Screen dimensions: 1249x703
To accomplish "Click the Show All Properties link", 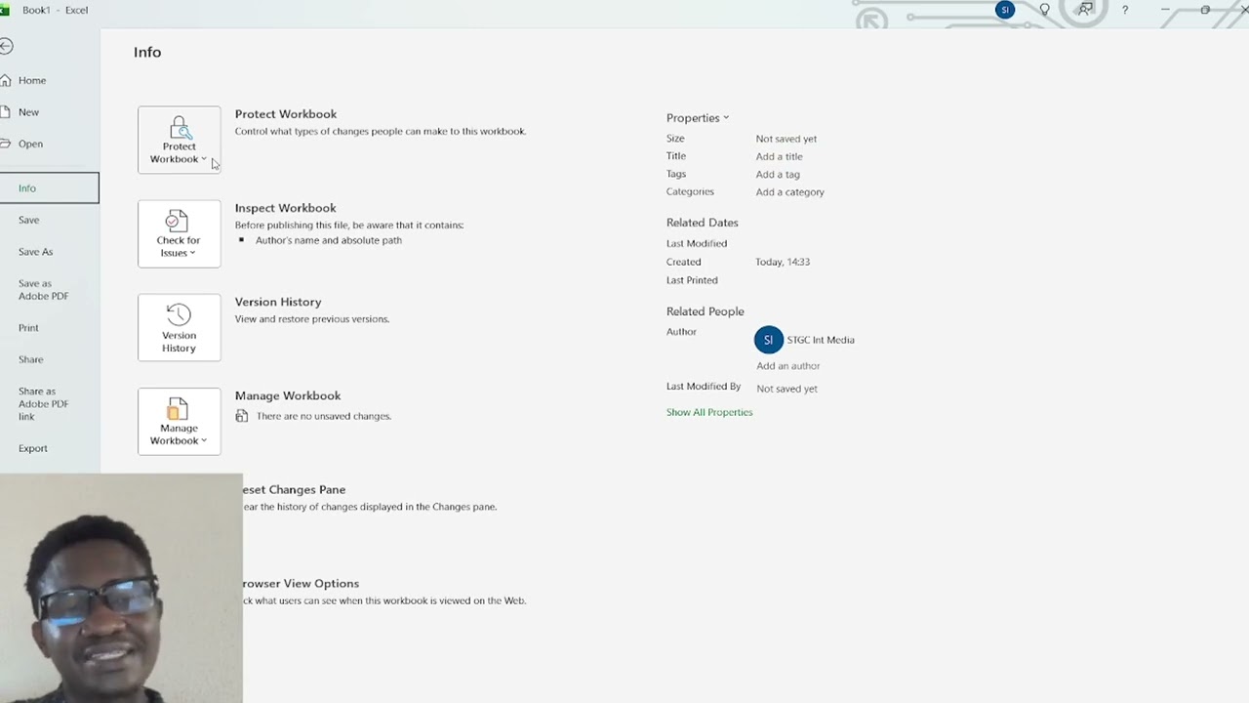I will 709,412.
